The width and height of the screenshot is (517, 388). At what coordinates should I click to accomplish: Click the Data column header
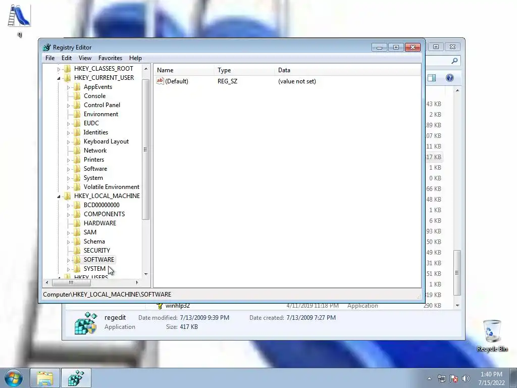[x=347, y=70]
